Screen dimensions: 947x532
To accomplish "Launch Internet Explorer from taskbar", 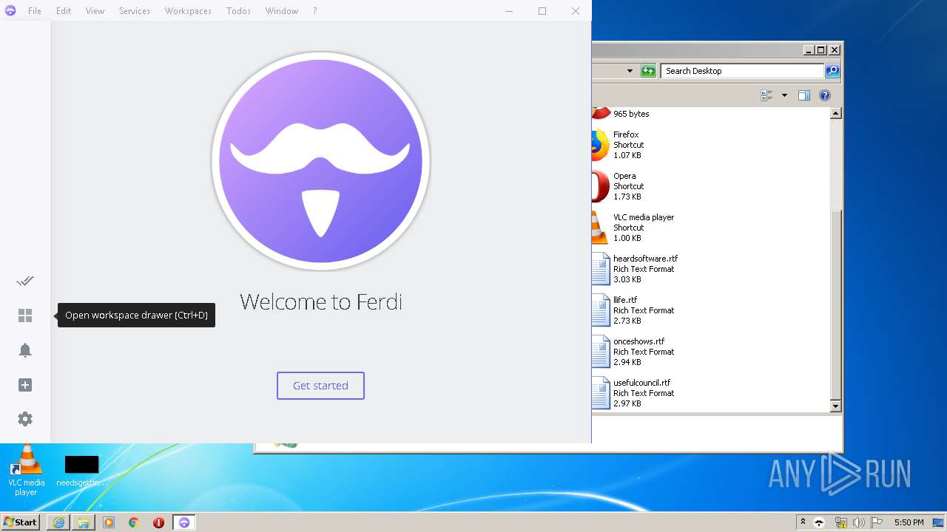I will click(58, 522).
